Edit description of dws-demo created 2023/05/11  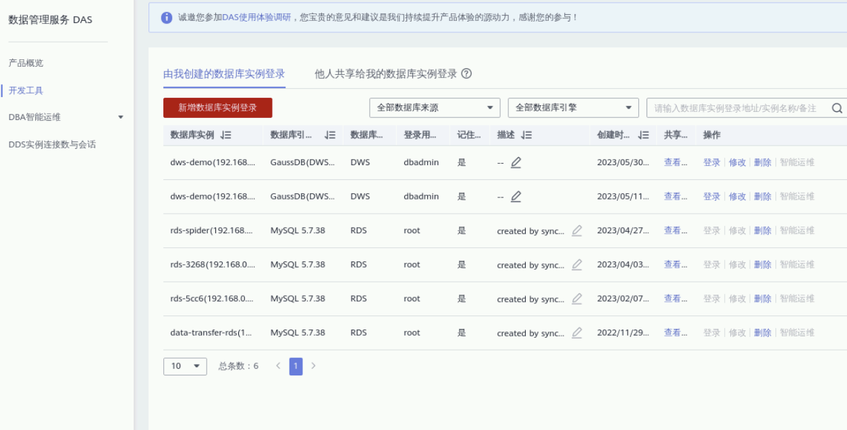tap(516, 196)
